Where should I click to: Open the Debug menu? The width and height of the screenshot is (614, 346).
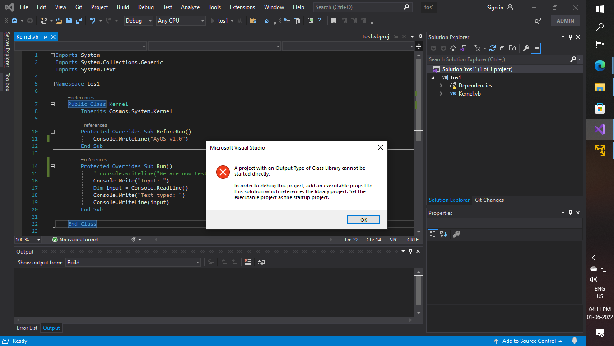146,7
